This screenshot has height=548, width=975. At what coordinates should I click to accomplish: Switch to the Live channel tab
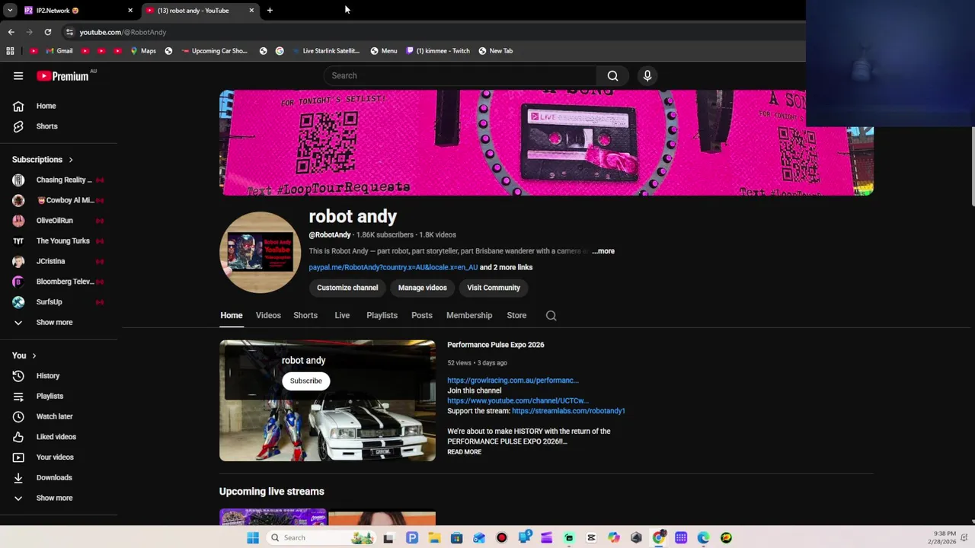(x=342, y=316)
